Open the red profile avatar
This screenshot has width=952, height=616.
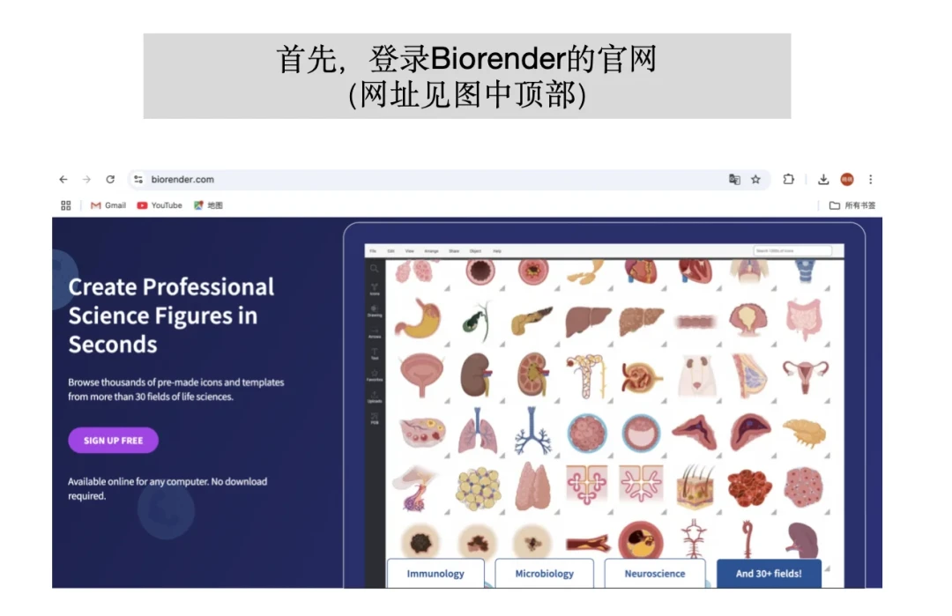coord(847,180)
